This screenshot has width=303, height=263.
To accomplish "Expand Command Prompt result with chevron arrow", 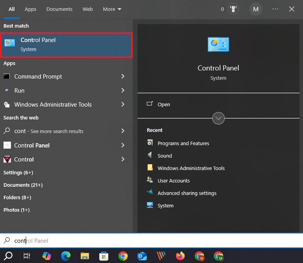I will pyautogui.click(x=123, y=76).
